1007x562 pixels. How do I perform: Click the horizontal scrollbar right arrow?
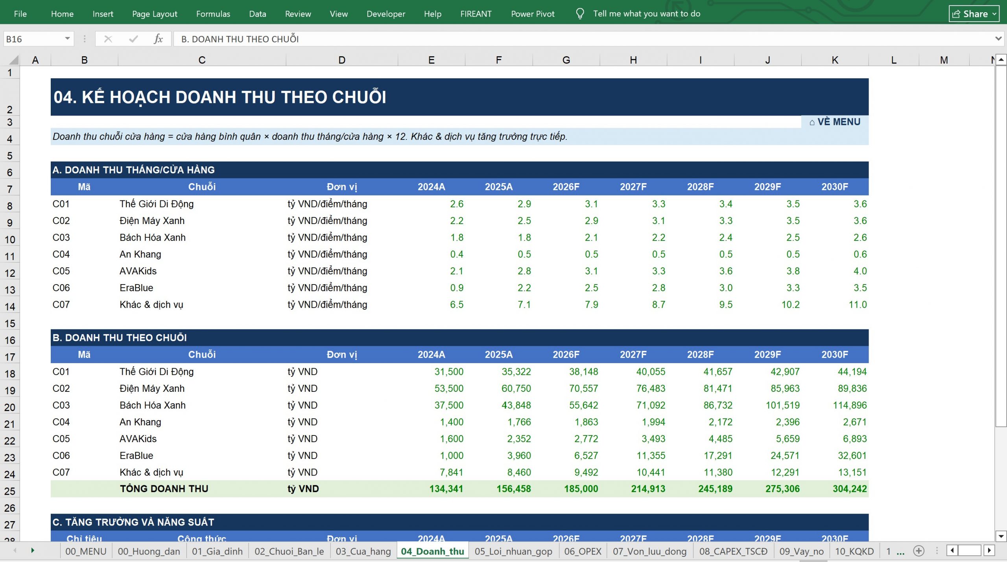(989, 551)
